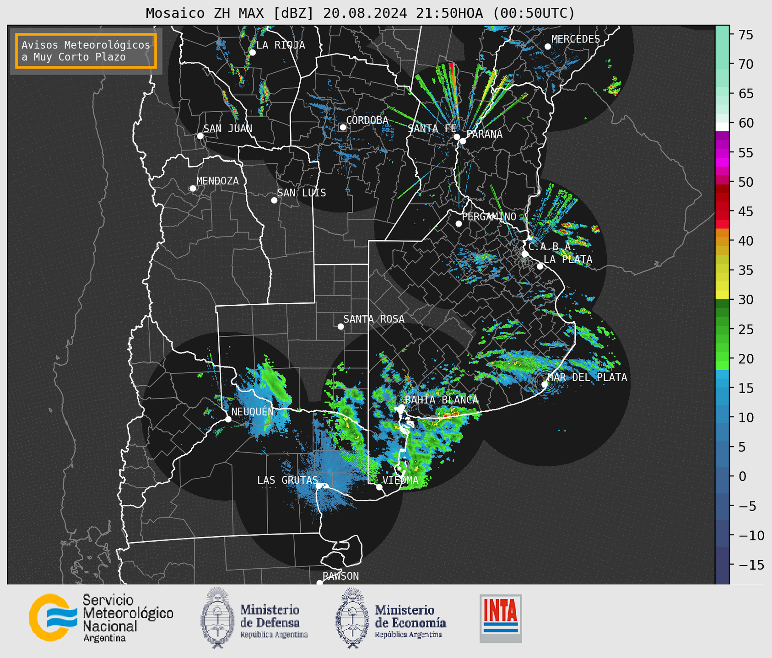
Task: Click the CORDOBA city label text
Action: coord(367,120)
